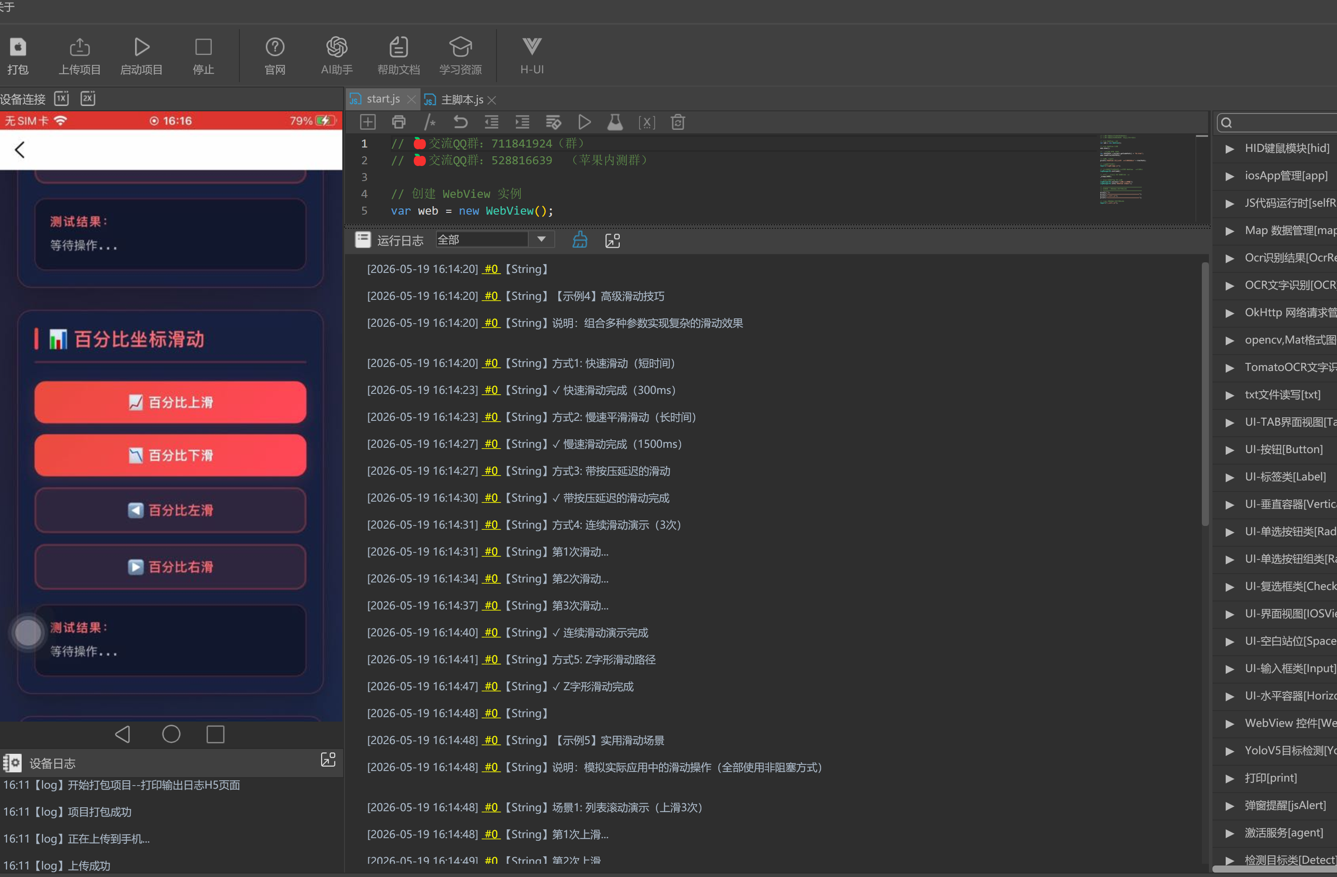The height and width of the screenshot is (877, 1337).
Task: Click the [x] variable icon
Action: 647,122
